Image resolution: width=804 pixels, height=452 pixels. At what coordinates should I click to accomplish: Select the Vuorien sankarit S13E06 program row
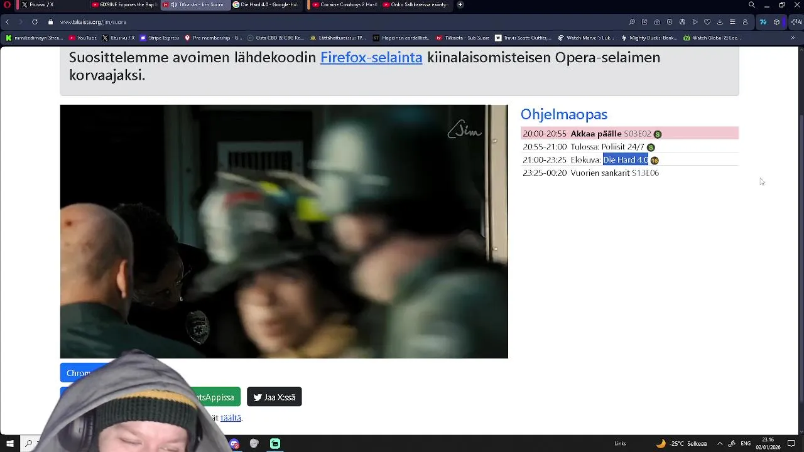[x=629, y=173]
